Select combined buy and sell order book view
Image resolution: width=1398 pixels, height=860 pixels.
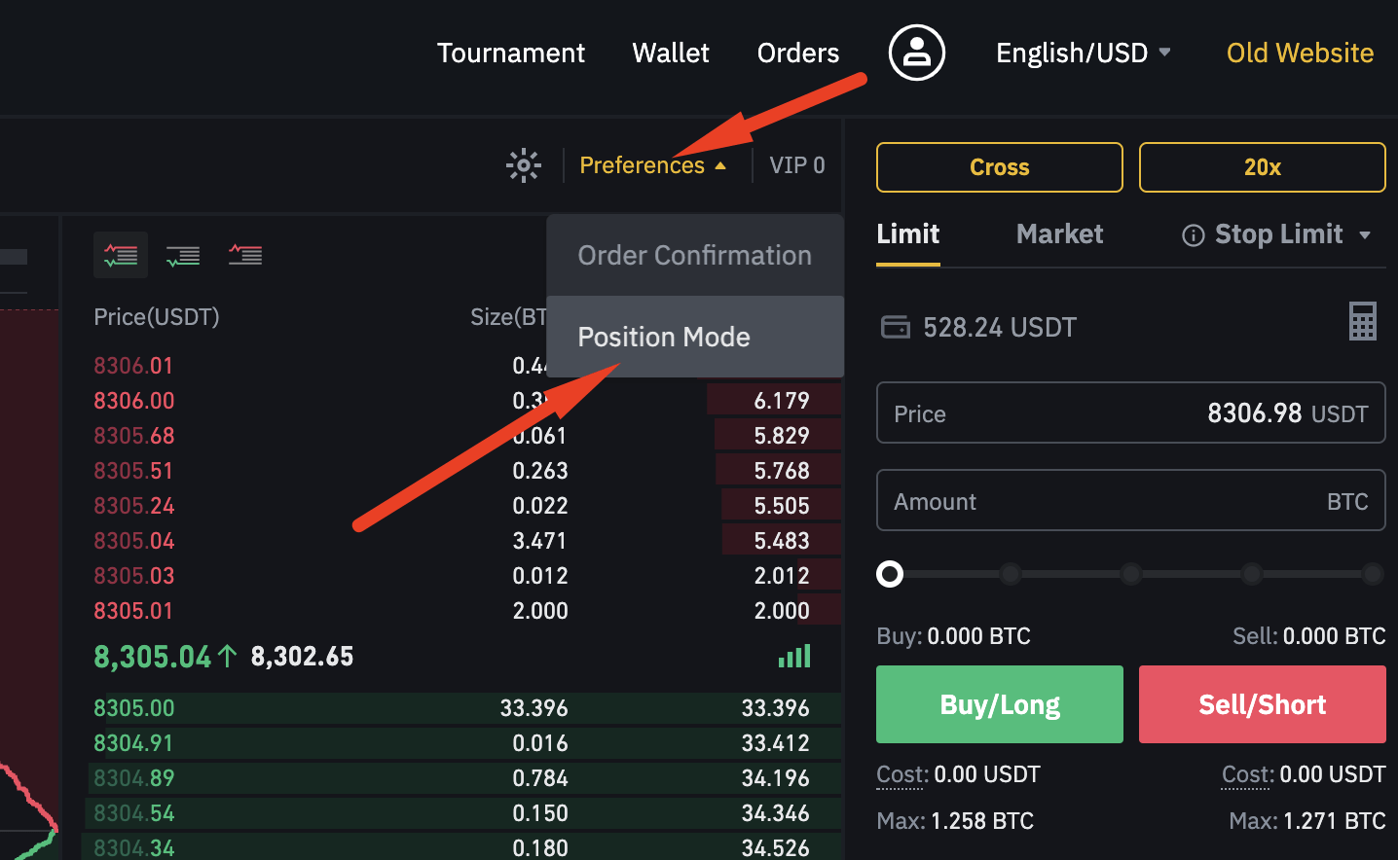click(121, 255)
